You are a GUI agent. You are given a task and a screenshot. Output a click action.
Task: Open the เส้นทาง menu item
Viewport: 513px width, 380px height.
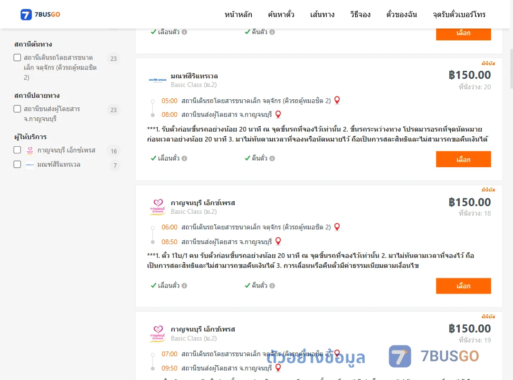click(x=322, y=14)
